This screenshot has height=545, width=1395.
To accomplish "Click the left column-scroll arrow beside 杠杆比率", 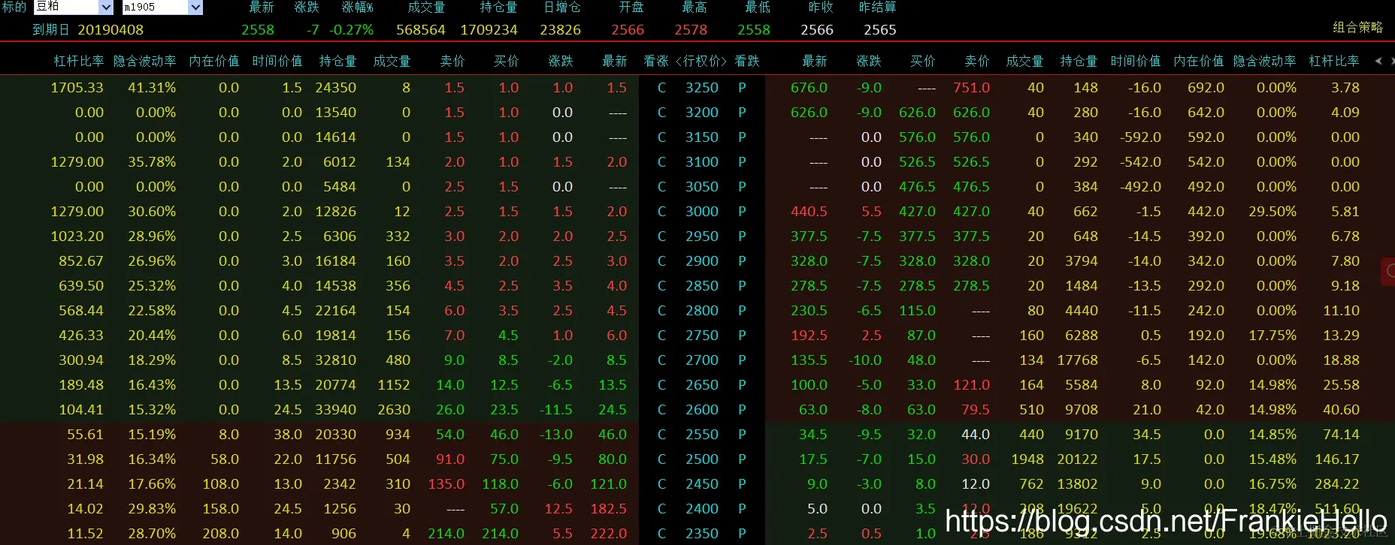I will tap(1378, 61).
